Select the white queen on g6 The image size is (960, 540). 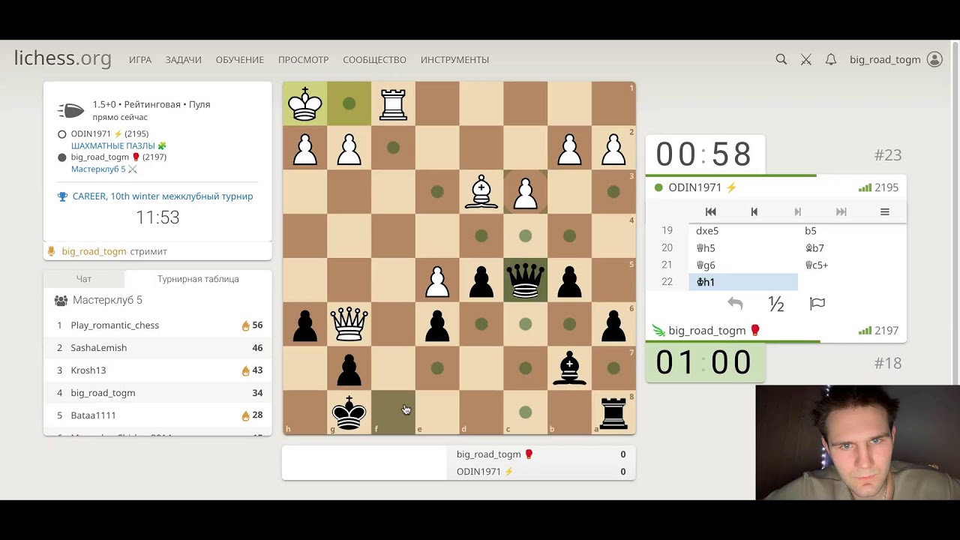[x=349, y=325]
